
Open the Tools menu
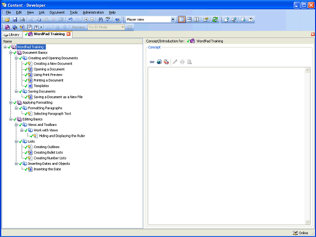coord(74,12)
